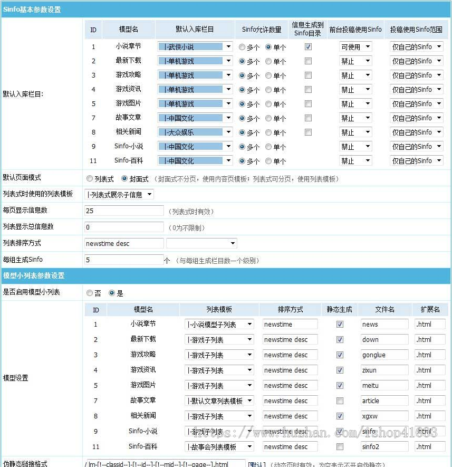This screenshot has height=467, width=452.
Task: Open 禁止 dropdown for Sinfo-小说 row
Action: [x=355, y=147]
